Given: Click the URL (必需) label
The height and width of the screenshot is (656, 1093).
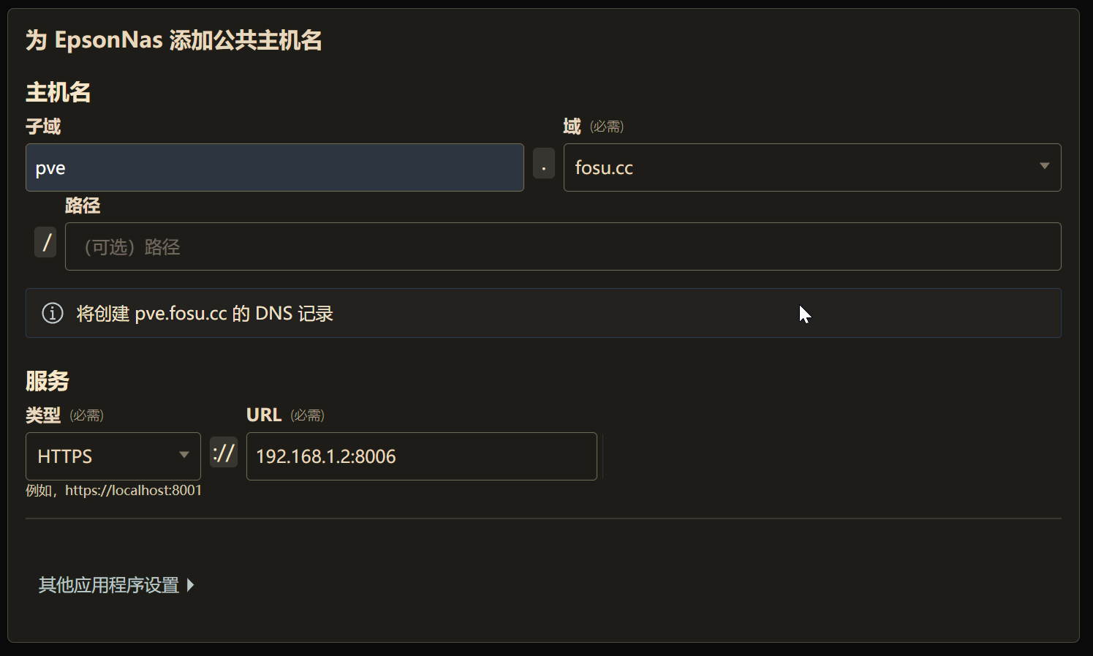Looking at the screenshot, I should (x=285, y=415).
